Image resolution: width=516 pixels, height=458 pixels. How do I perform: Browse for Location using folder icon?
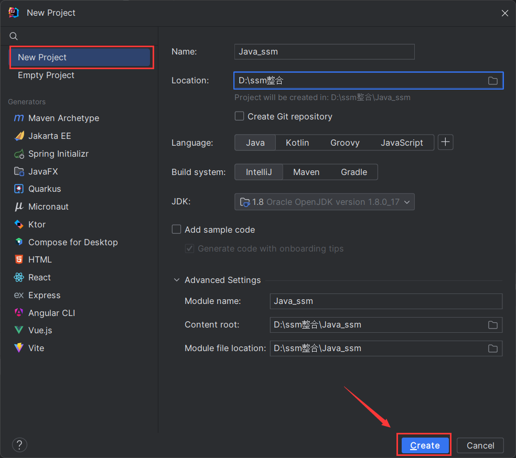(492, 81)
